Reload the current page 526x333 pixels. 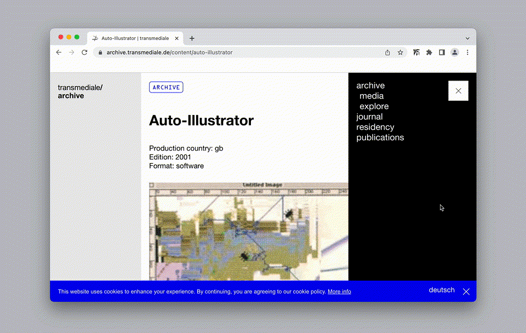[x=84, y=53]
